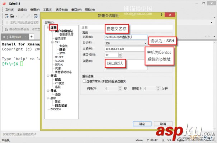Add a new tab with plus button
Screen dimensions: 217x143
tap(32, 37)
